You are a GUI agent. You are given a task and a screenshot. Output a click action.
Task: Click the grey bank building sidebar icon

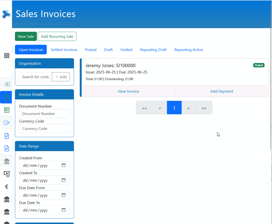coord(7,161)
